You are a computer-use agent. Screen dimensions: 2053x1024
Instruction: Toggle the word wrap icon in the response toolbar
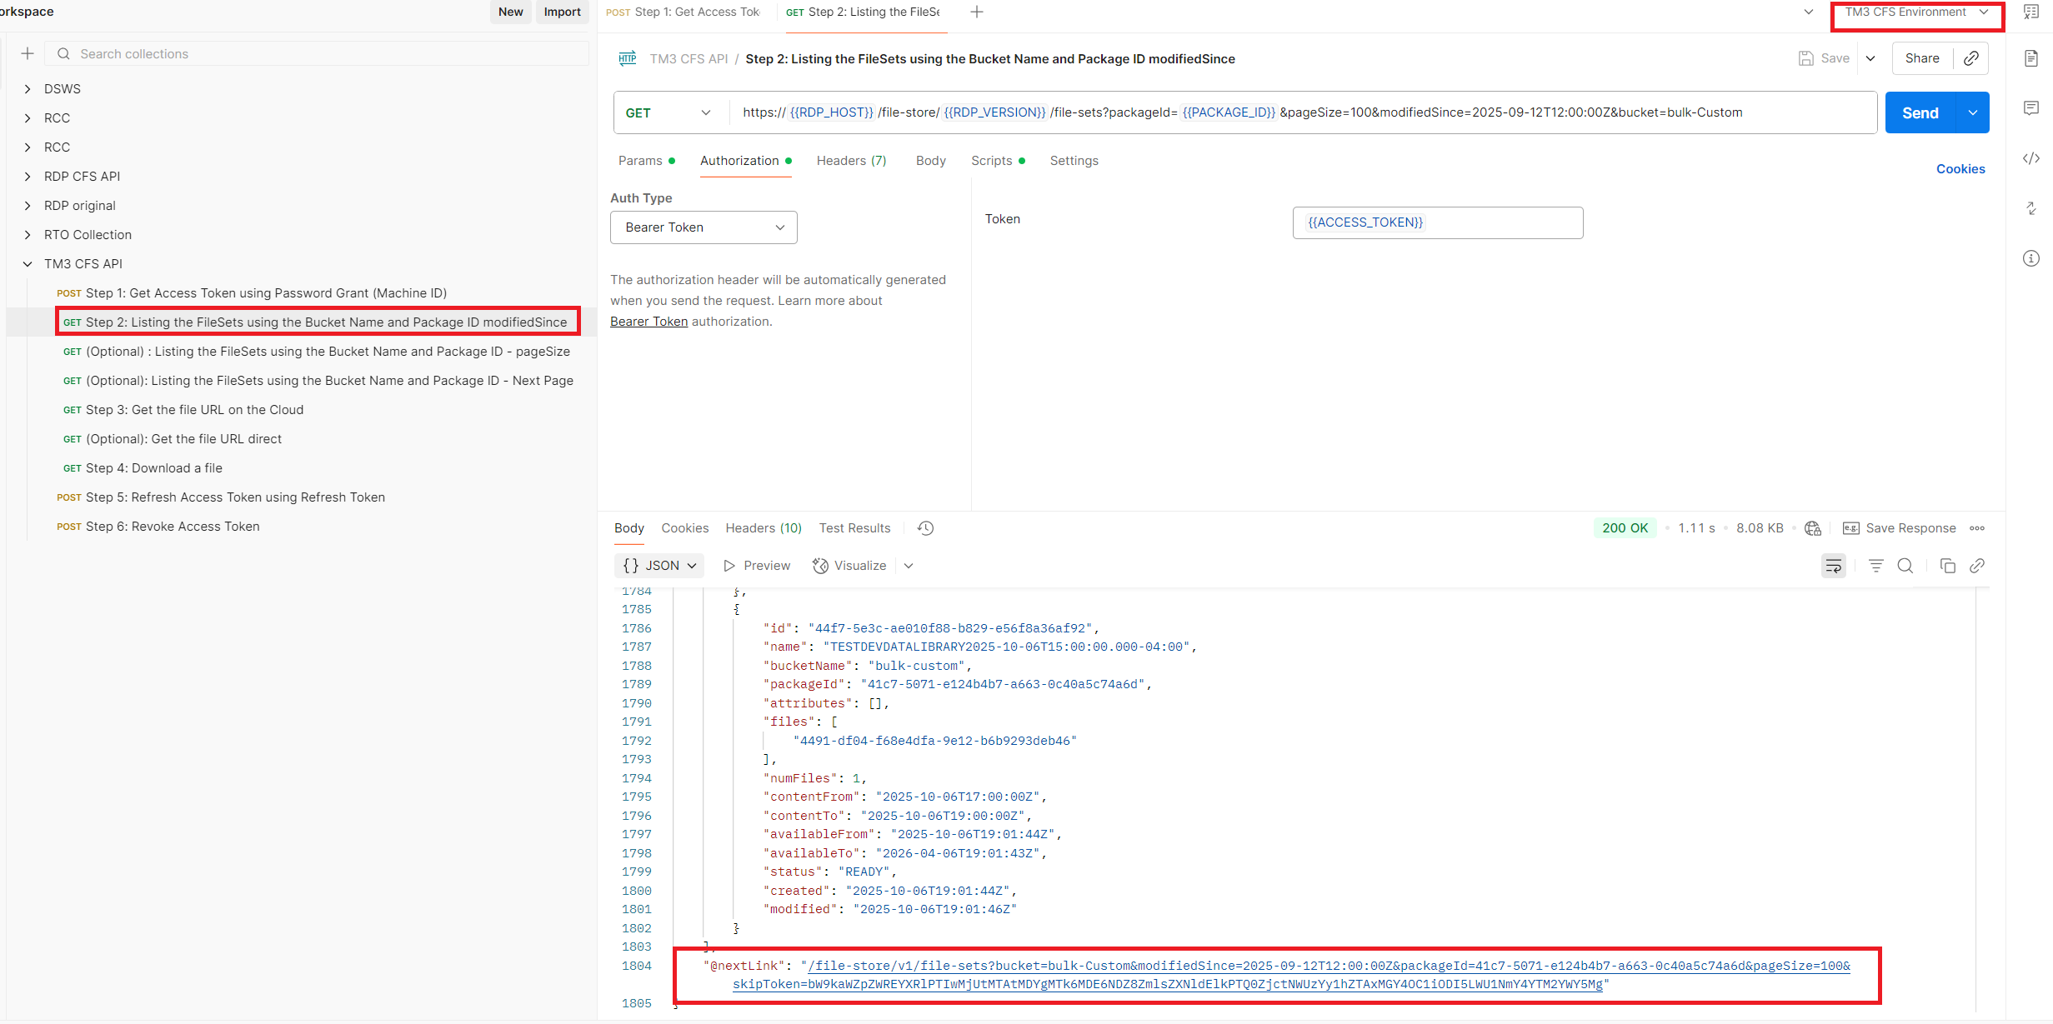pos(1833,566)
